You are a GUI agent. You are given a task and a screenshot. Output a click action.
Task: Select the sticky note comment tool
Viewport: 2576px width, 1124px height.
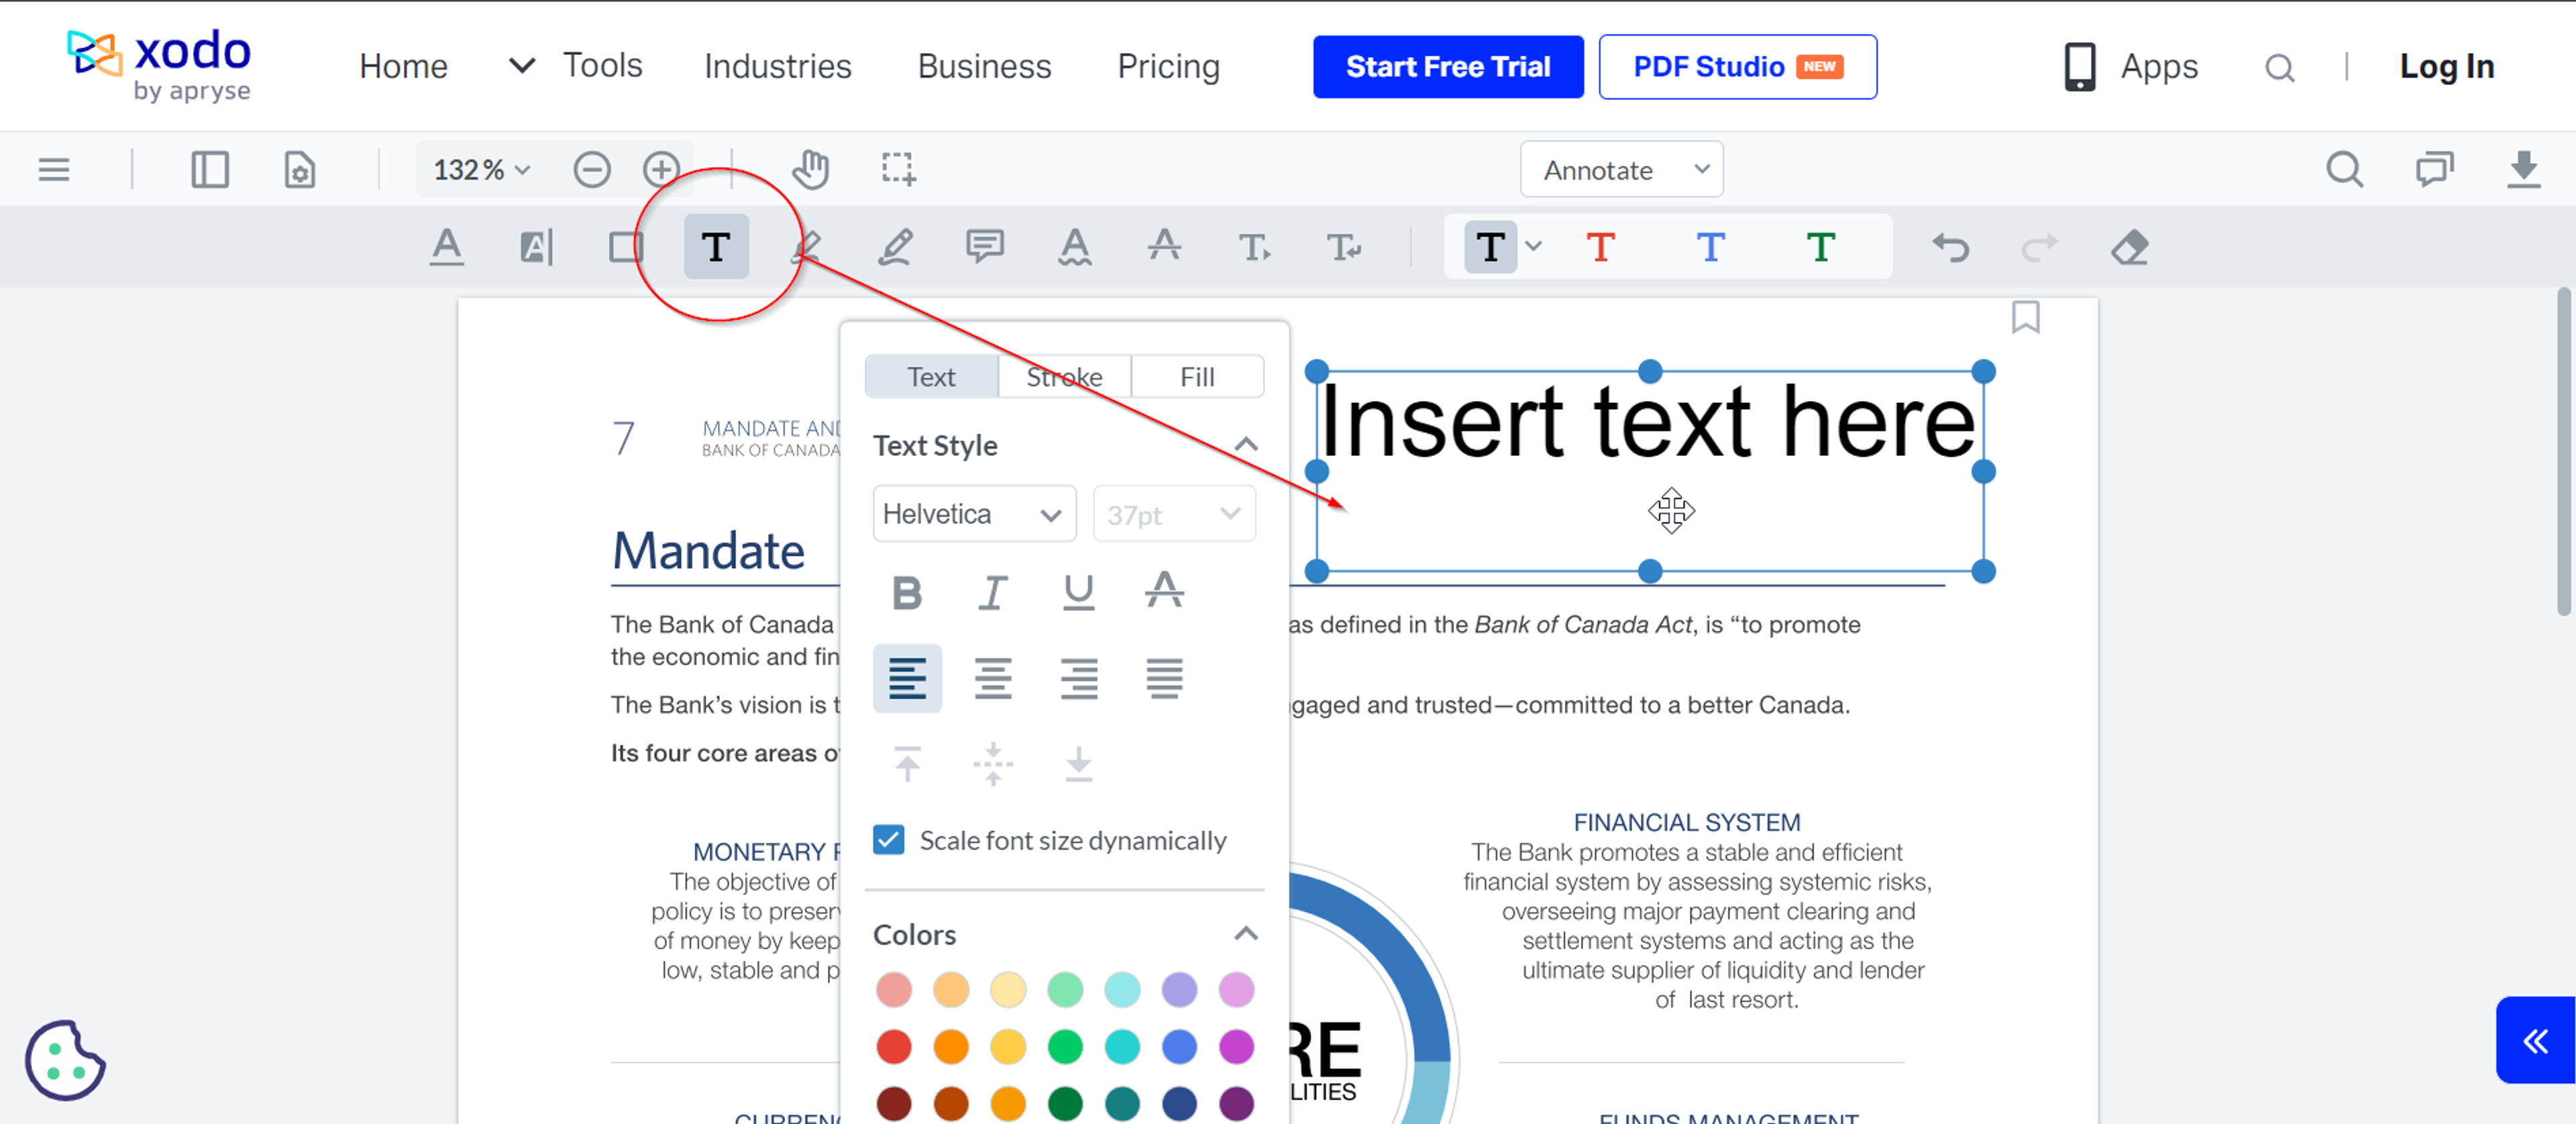pos(985,247)
